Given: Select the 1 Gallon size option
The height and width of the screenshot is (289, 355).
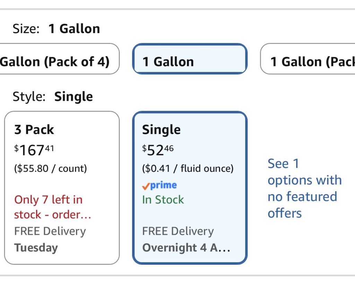Looking at the screenshot, I should pos(190,59).
